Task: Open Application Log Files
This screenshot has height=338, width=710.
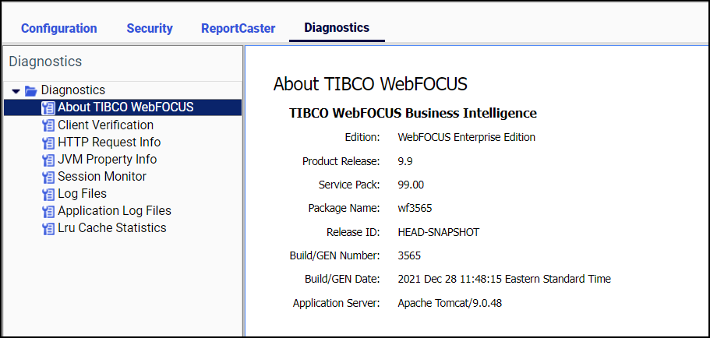Action: 115,211
